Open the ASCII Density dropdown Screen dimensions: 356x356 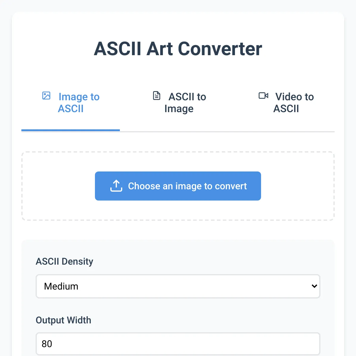pyautogui.click(x=178, y=286)
